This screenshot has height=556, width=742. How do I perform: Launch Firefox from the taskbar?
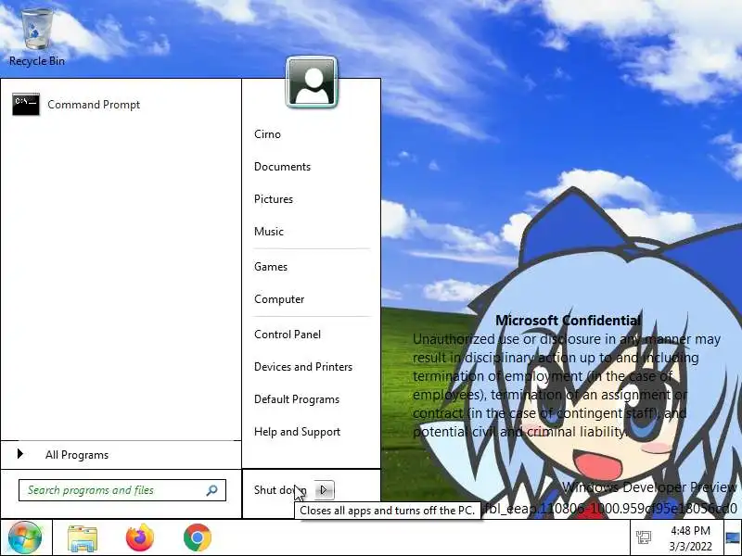[140, 537]
